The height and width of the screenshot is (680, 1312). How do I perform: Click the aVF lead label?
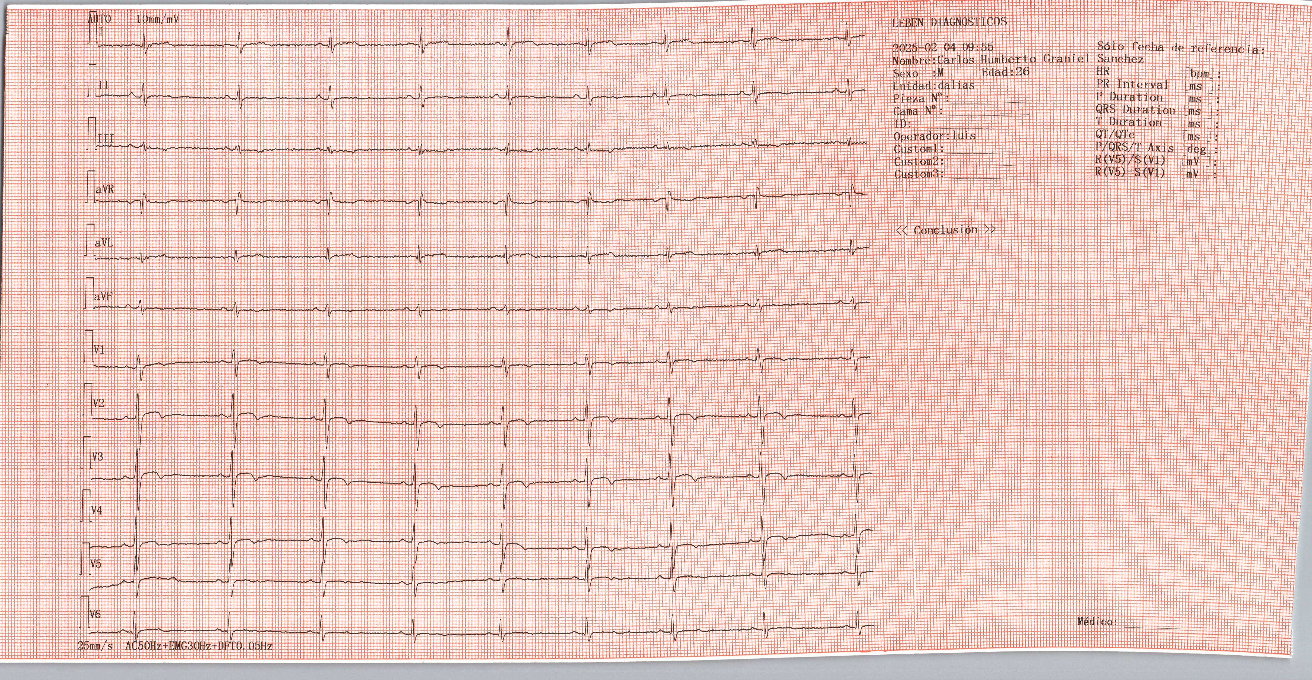103,296
